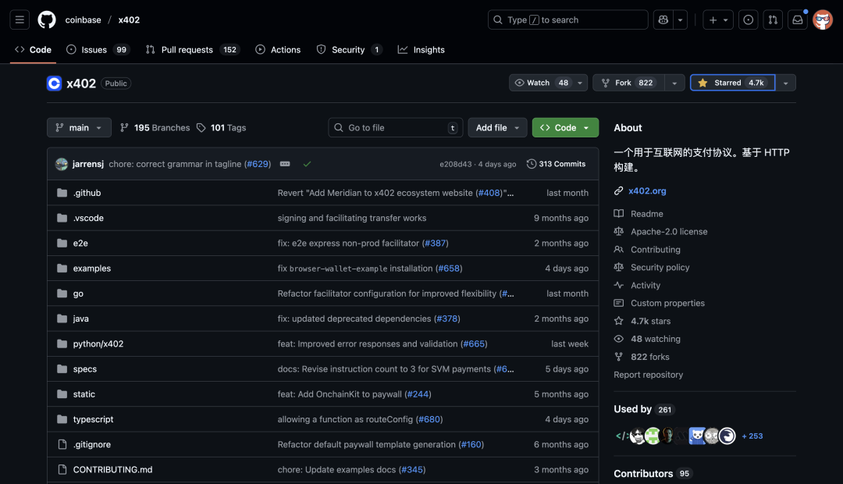Screen dimensions: 843x484
Task: Open Apache-2.0 license link
Action: pyautogui.click(x=669, y=231)
